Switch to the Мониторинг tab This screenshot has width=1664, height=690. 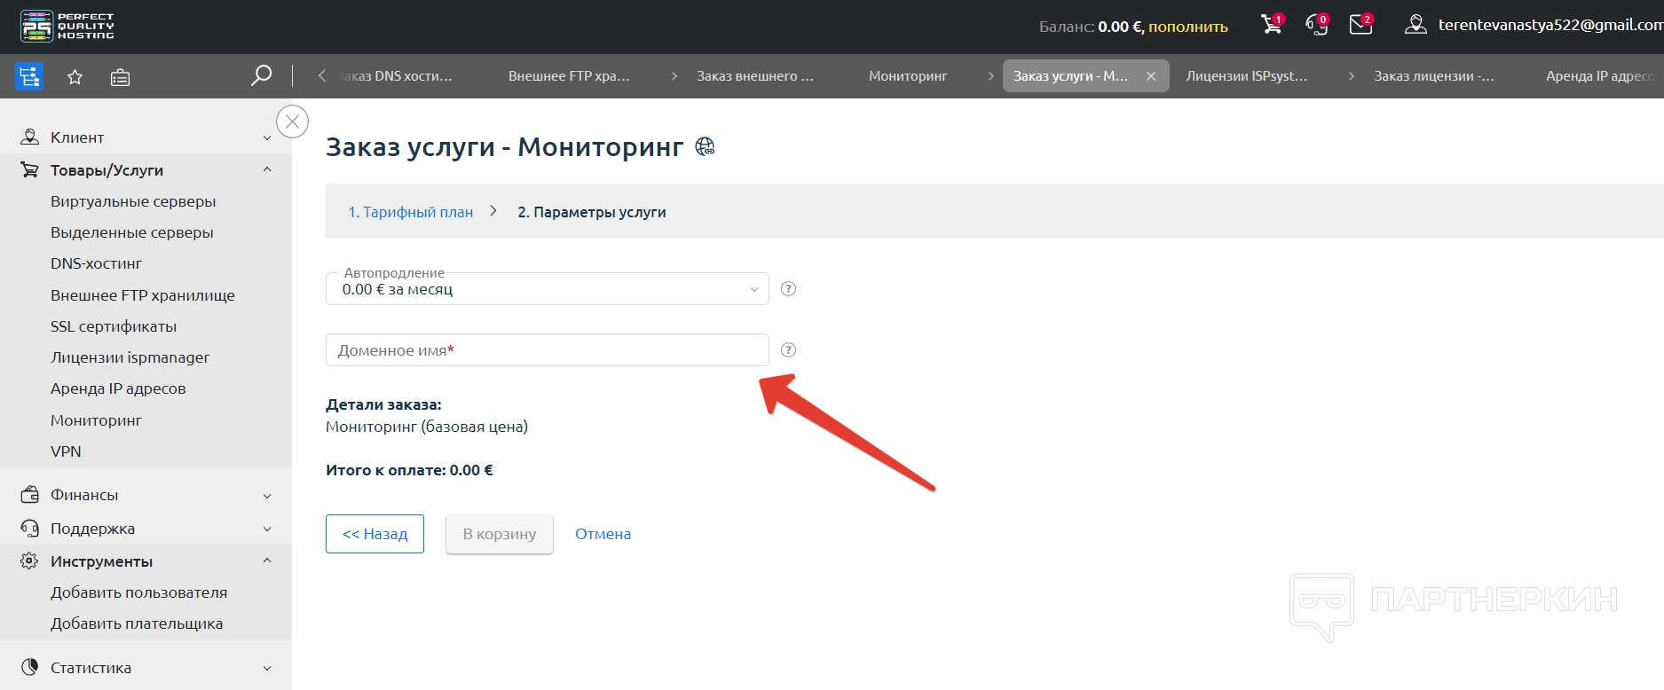click(x=908, y=76)
